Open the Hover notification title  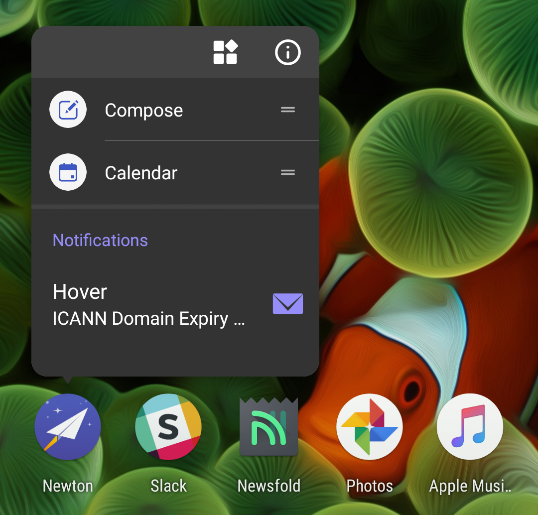80,292
